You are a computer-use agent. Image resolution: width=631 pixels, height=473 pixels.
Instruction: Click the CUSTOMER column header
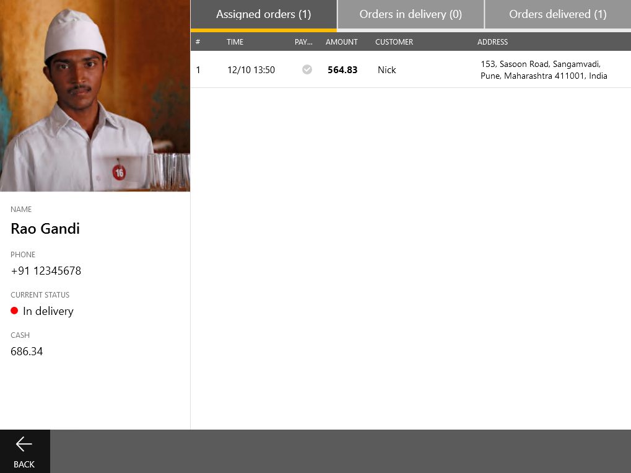tap(394, 42)
